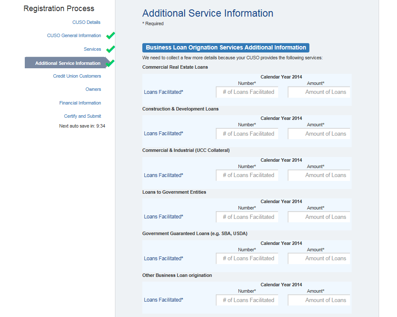Go to Financial Information step

(80, 103)
